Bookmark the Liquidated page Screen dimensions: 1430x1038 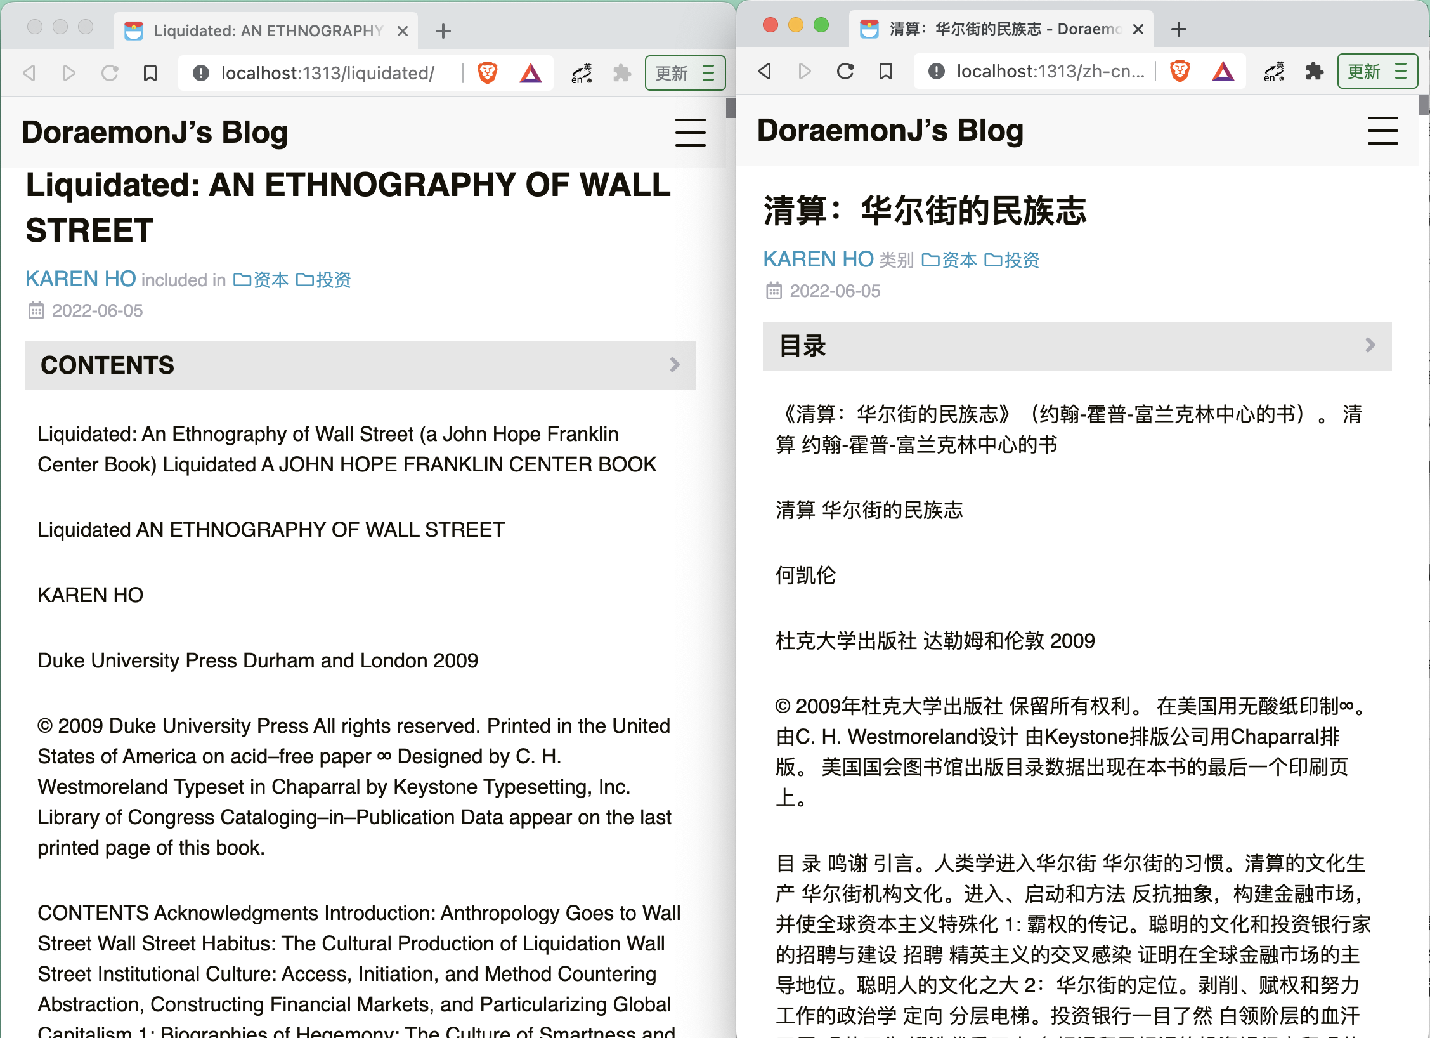[150, 72]
